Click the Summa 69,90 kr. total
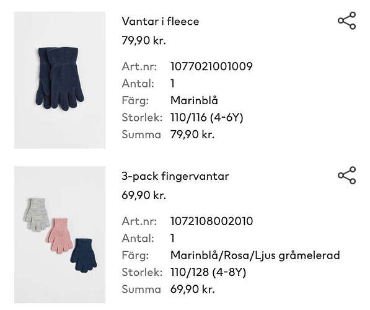 [x=192, y=289]
